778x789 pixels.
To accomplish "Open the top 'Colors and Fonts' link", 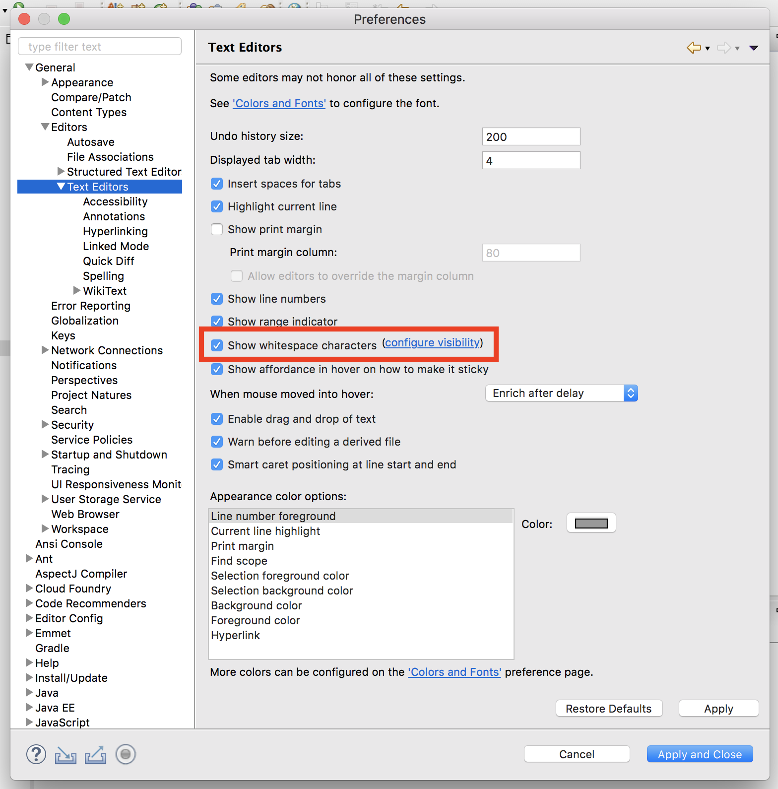I will coord(279,103).
